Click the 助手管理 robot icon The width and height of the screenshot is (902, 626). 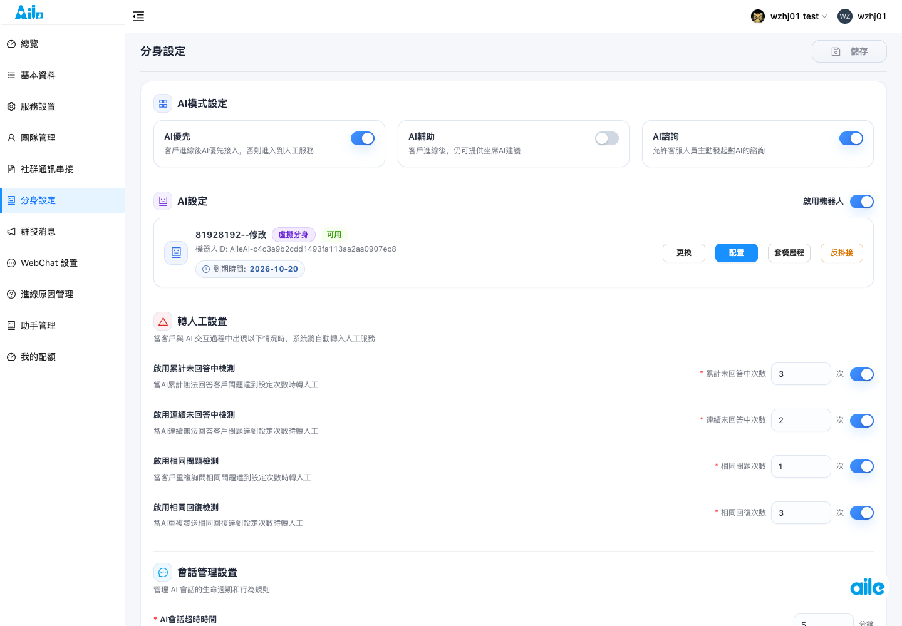(x=11, y=326)
